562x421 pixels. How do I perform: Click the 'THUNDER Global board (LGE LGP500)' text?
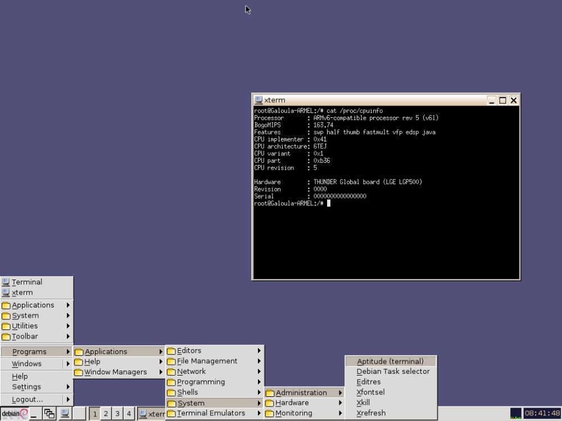pos(368,182)
